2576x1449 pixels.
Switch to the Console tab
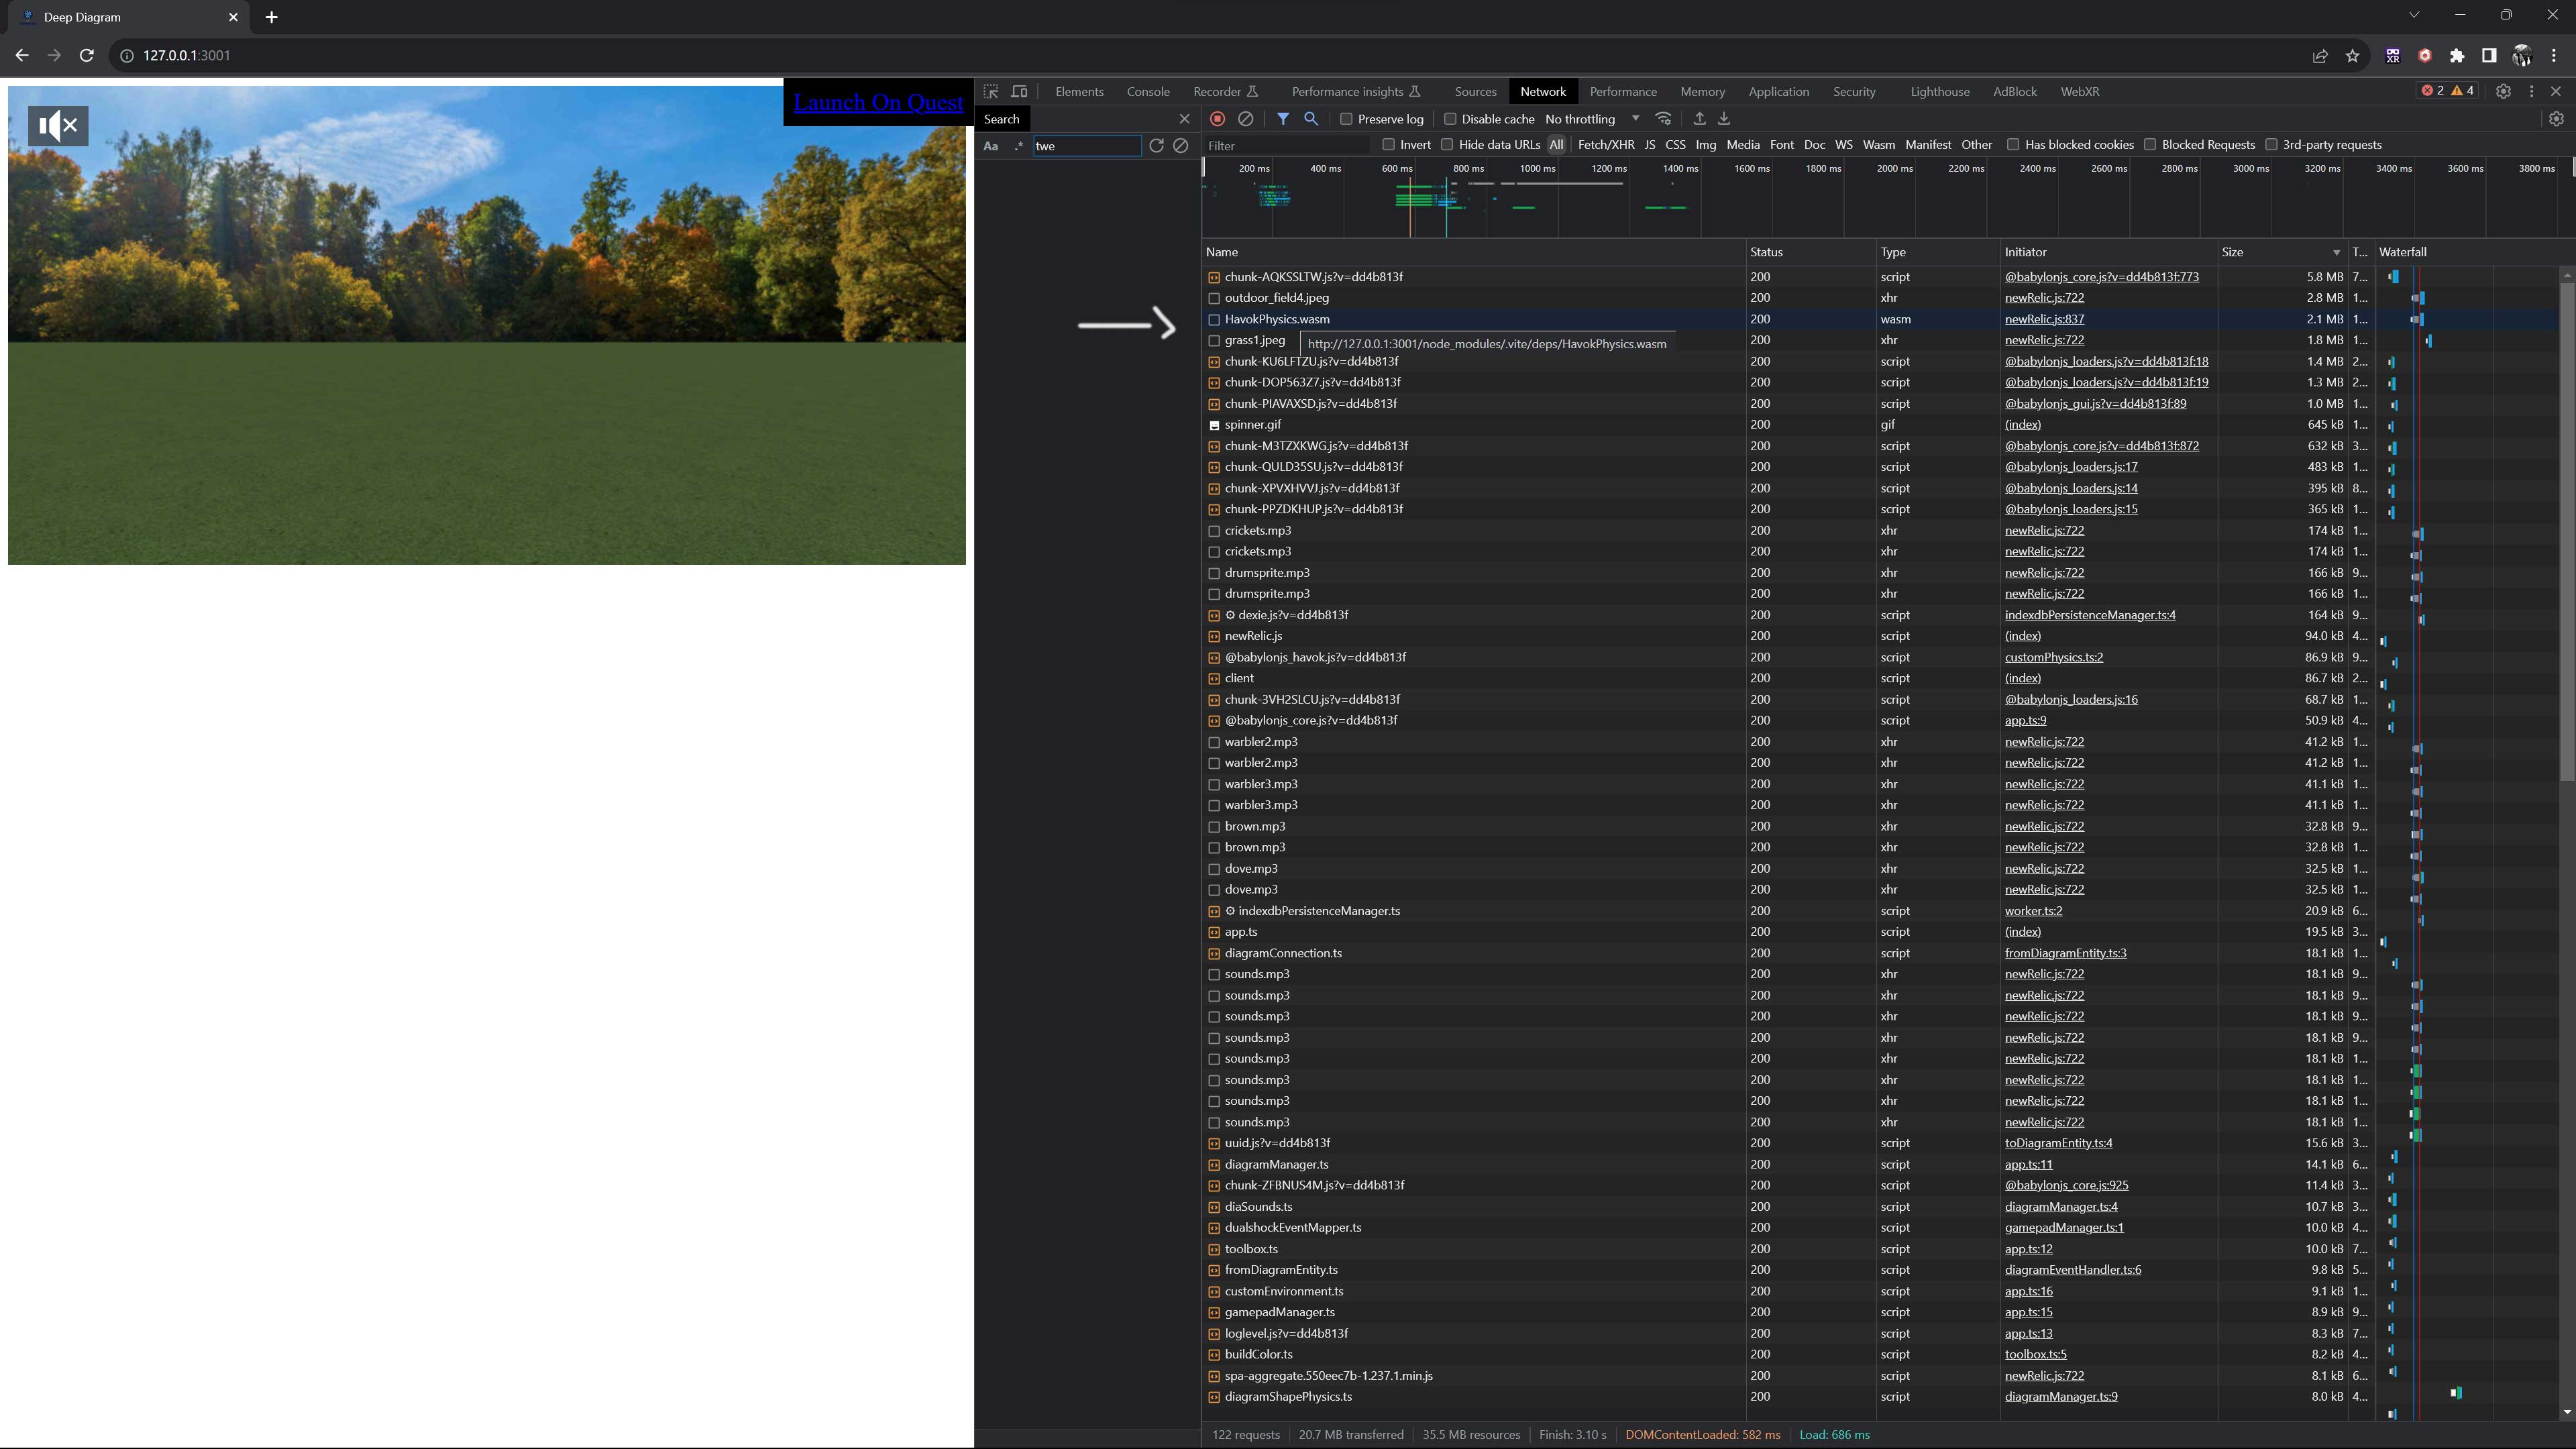[x=1147, y=91]
